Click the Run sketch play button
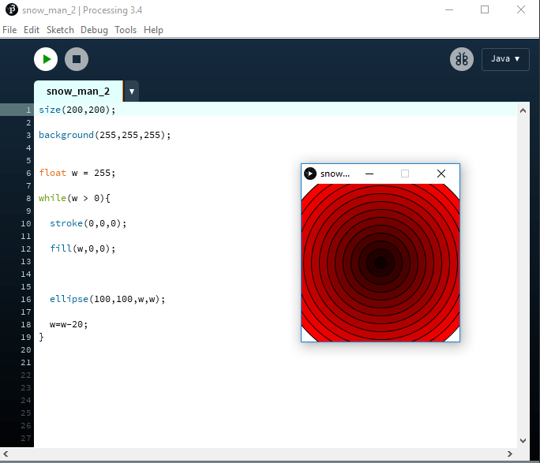540x463 pixels. pos(46,59)
